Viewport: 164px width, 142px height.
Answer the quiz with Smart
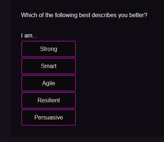49,66
